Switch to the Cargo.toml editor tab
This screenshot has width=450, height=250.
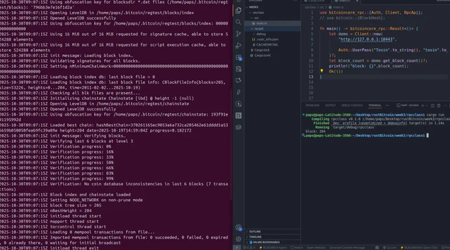click(316, 1)
